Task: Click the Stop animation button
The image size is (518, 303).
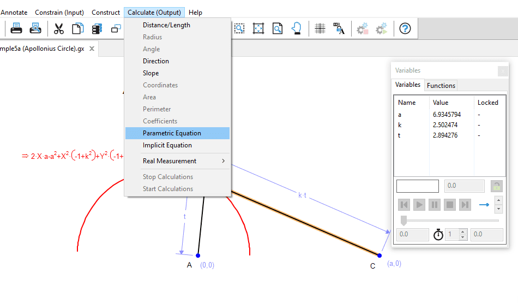Action: [450, 205]
